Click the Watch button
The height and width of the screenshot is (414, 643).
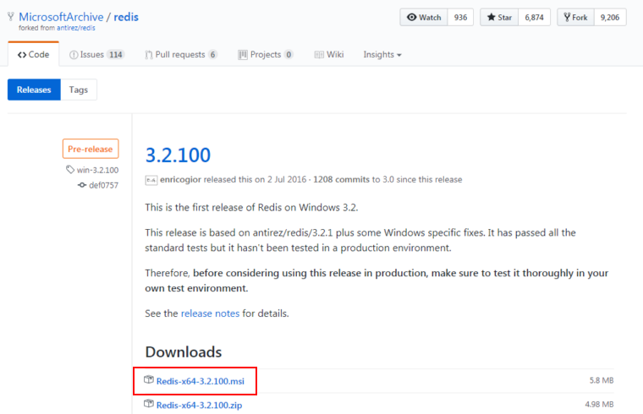click(424, 17)
